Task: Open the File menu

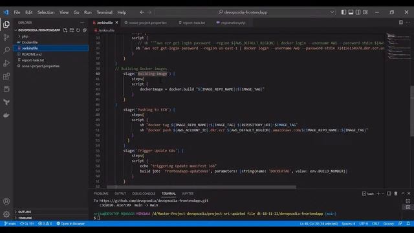Action: point(17,12)
